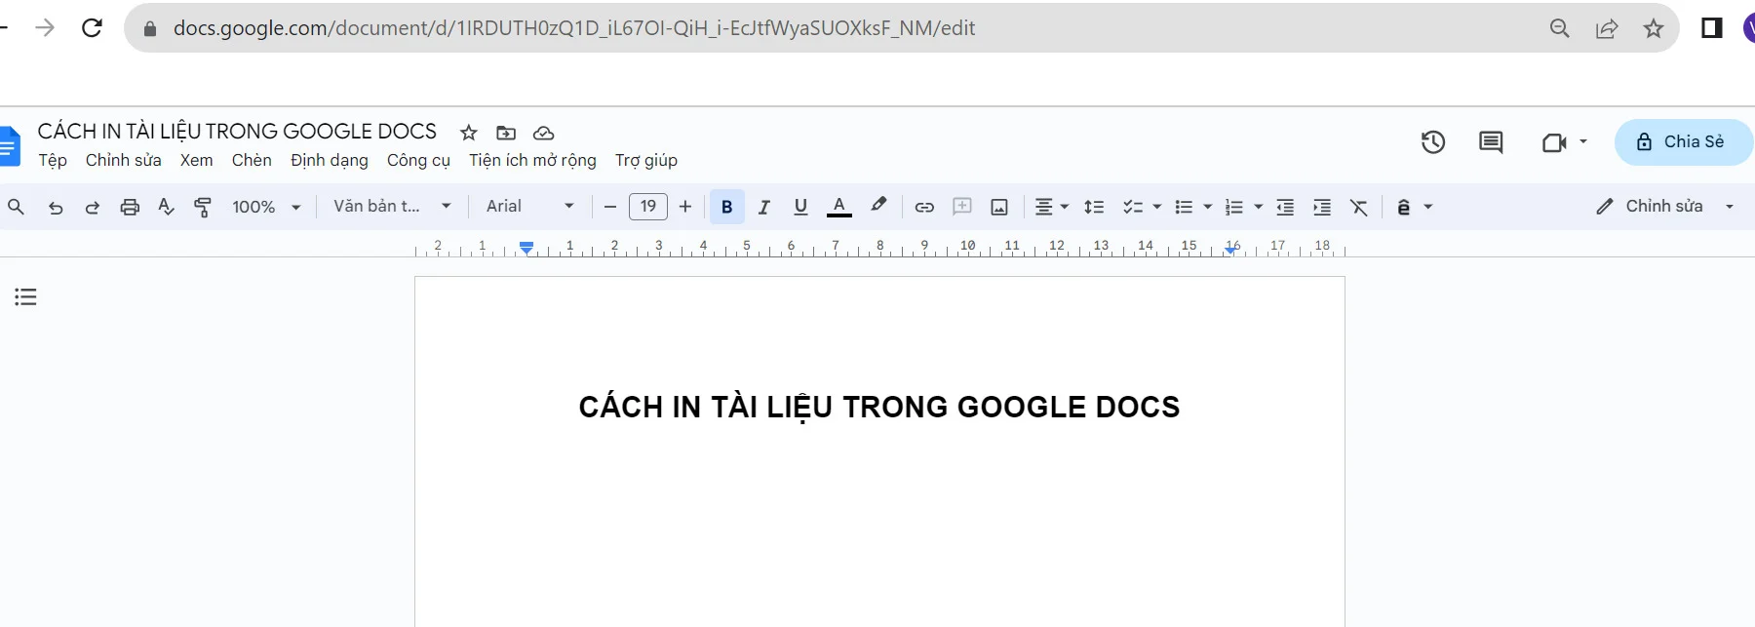Toggle the browser side panel
1755x627 pixels.
click(x=1711, y=28)
